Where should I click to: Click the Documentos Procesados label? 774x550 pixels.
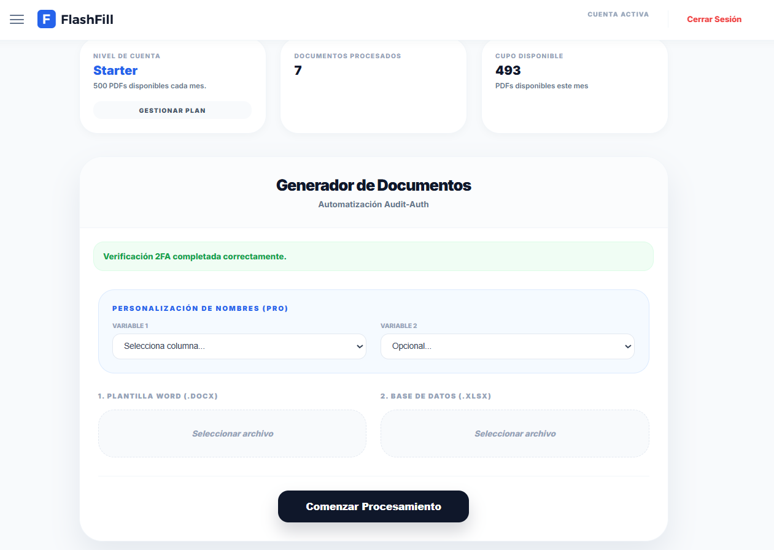click(347, 56)
